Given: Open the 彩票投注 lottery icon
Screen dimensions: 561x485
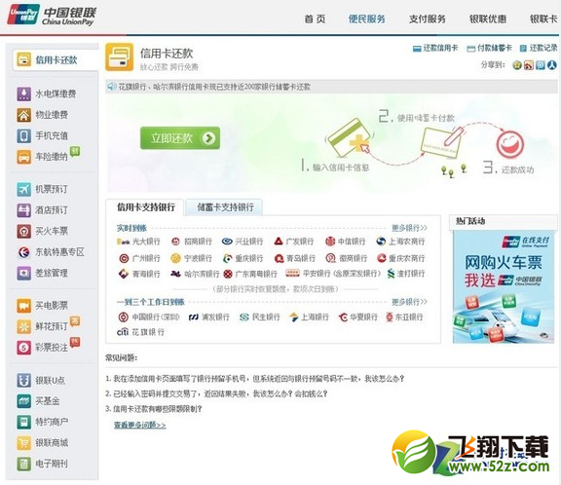Looking at the screenshot, I should point(24,348).
